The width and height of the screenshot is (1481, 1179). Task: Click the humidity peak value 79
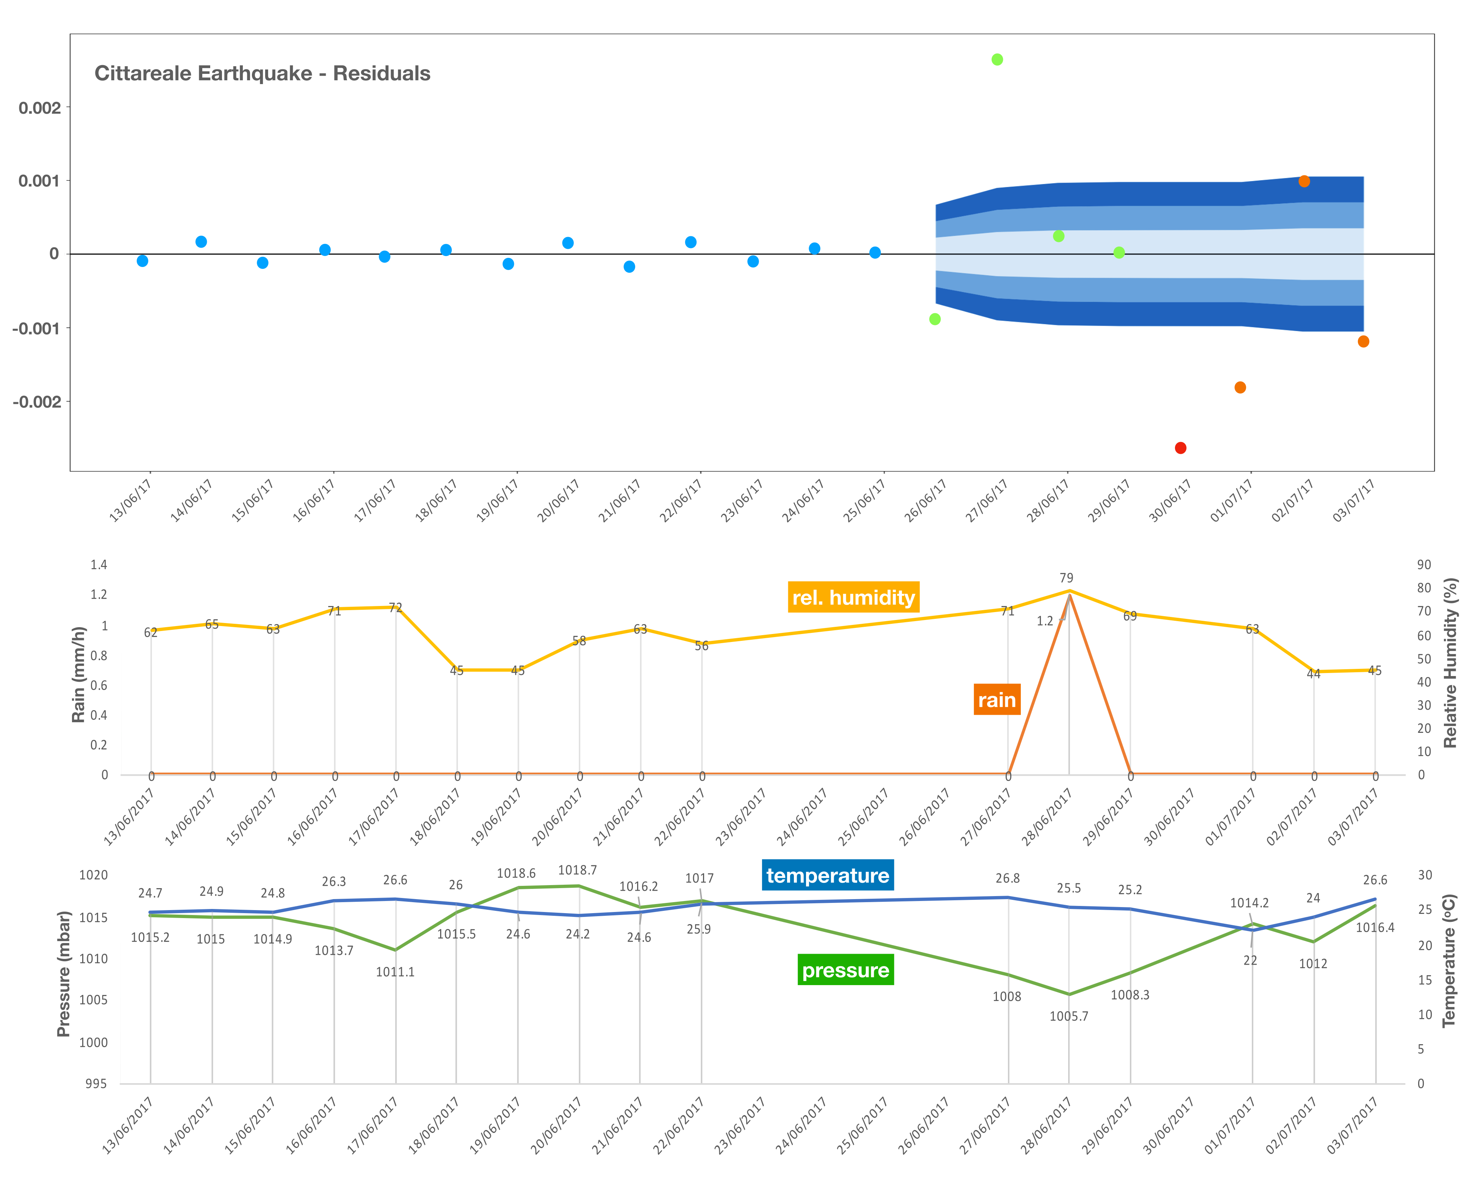point(1066,578)
